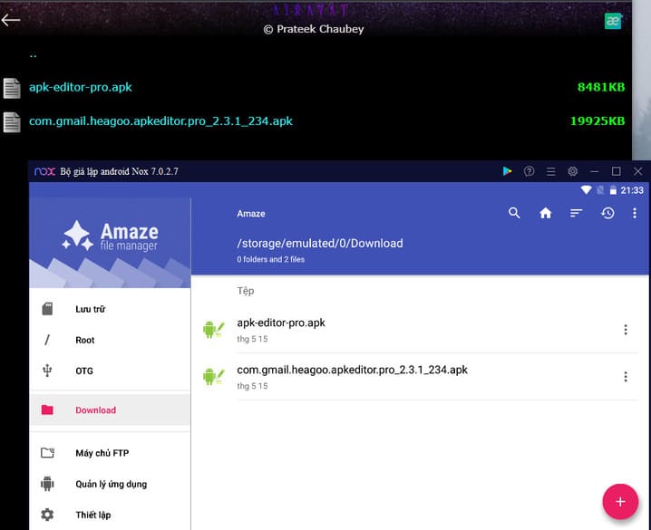Open the Nox help question-mark icon
Image resolution: width=651 pixels, height=530 pixels.
tap(529, 171)
